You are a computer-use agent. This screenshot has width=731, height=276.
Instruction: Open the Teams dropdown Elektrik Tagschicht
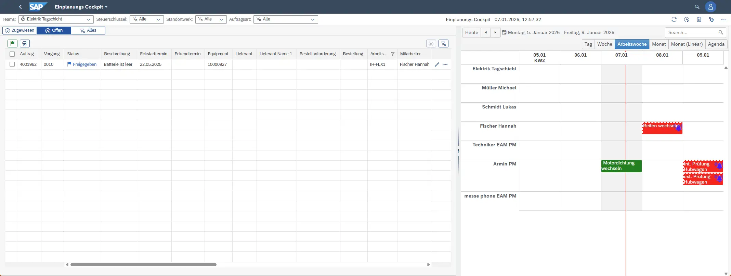pyautogui.click(x=56, y=19)
